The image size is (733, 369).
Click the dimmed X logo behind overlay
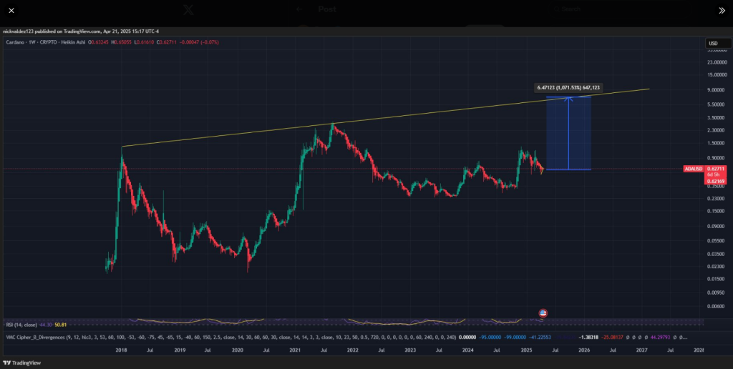pyautogui.click(x=189, y=10)
